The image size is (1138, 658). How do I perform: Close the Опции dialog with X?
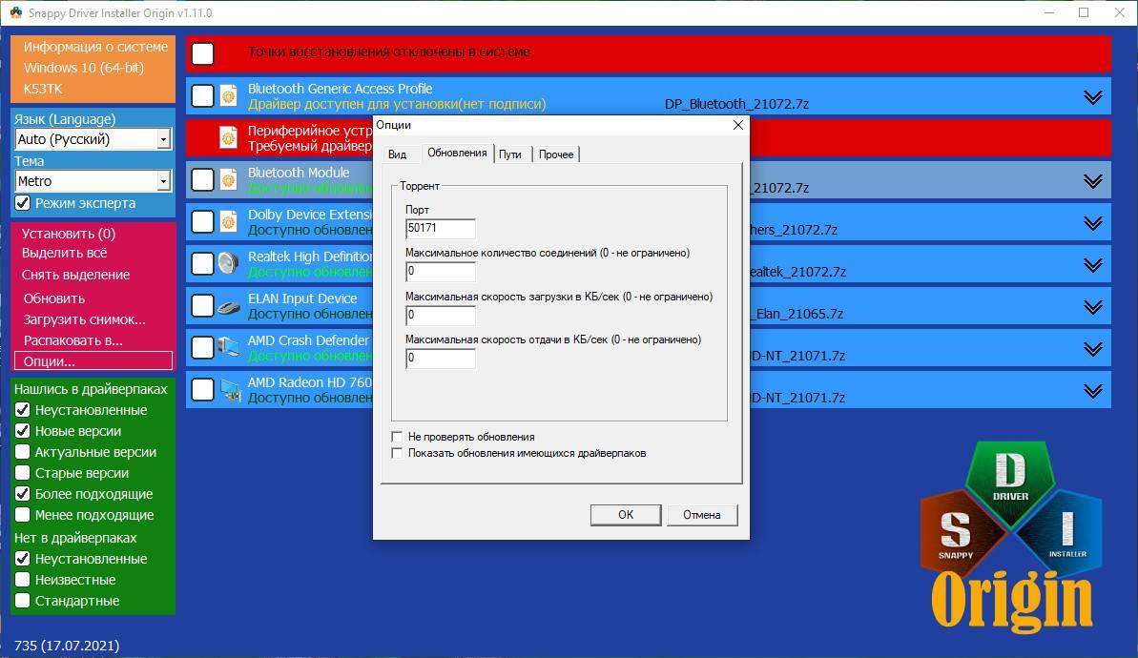point(738,125)
